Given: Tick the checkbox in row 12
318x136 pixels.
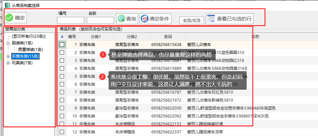Looking at the screenshot, I should pos(62,132).
